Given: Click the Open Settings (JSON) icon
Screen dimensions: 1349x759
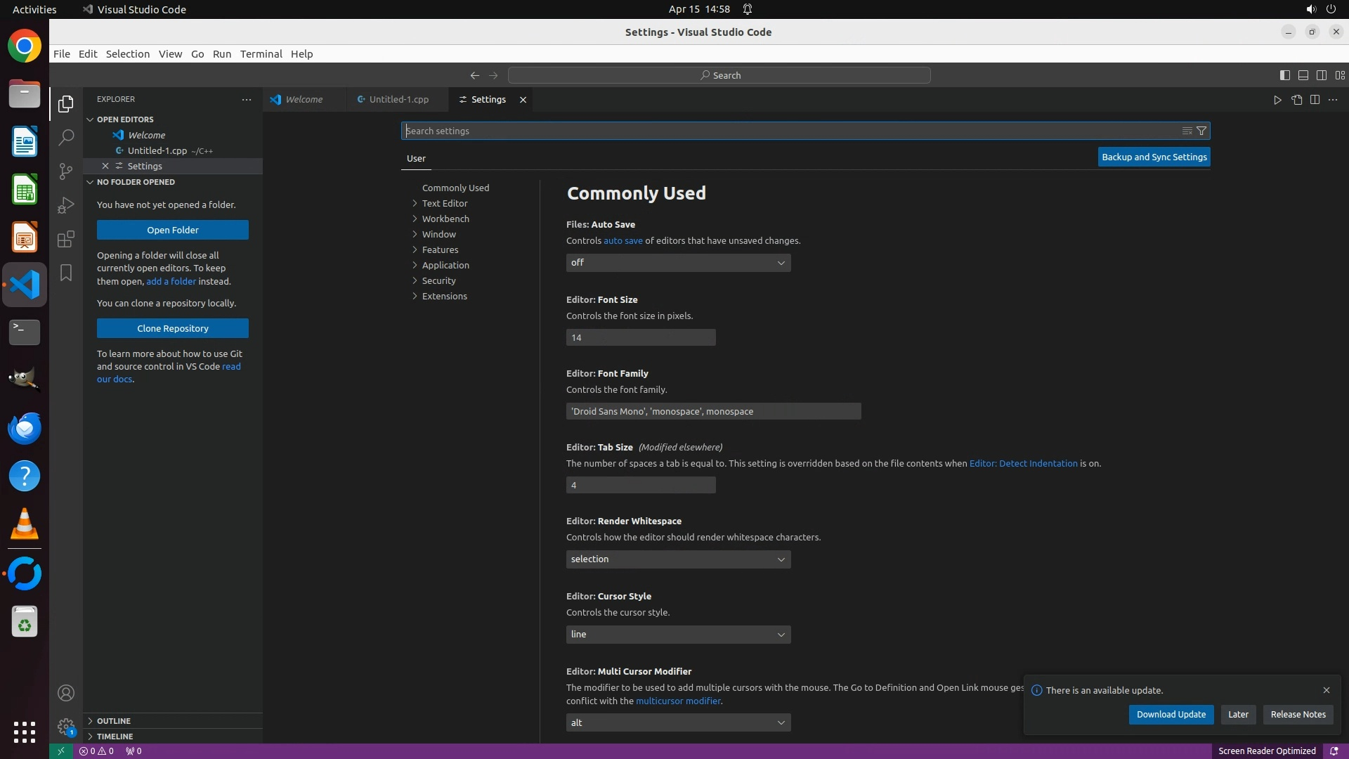Looking at the screenshot, I should point(1296,100).
